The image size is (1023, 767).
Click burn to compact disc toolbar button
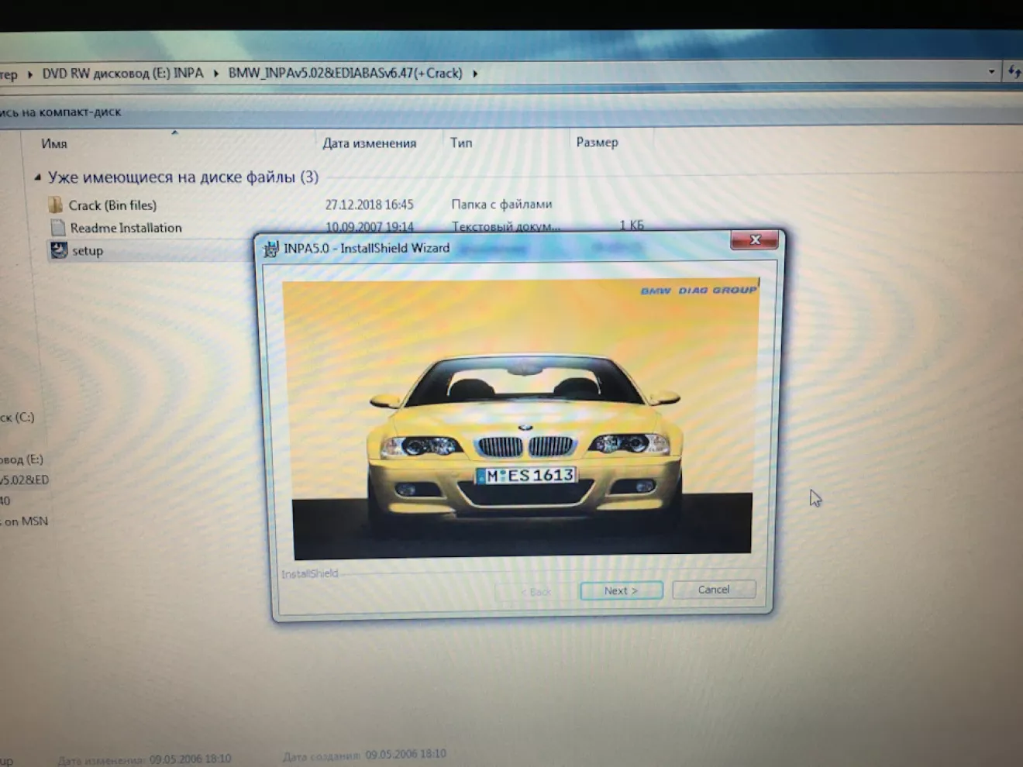click(x=60, y=112)
